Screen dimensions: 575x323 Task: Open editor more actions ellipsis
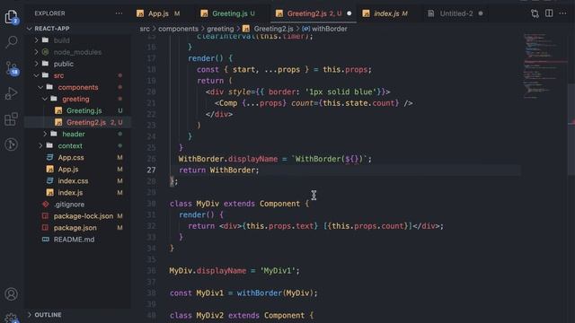pyautogui.click(x=563, y=13)
